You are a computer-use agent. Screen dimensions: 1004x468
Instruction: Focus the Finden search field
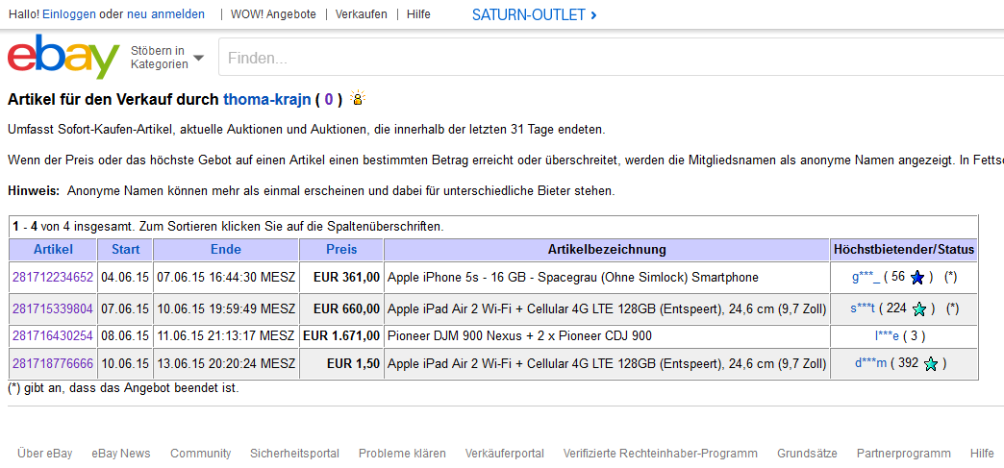[x=611, y=59]
